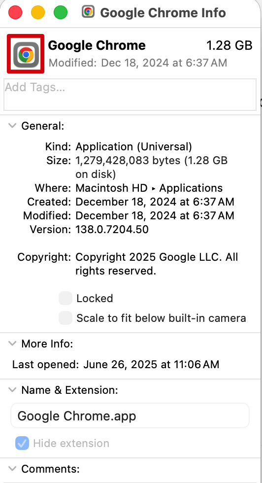Enable the Locked checkbox
Viewport: 262px width, 483px height.
(x=65, y=298)
